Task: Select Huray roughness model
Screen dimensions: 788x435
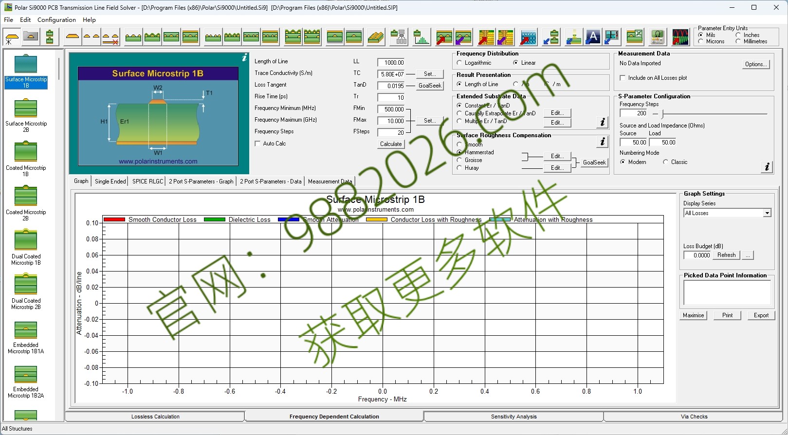Action: 459,168
